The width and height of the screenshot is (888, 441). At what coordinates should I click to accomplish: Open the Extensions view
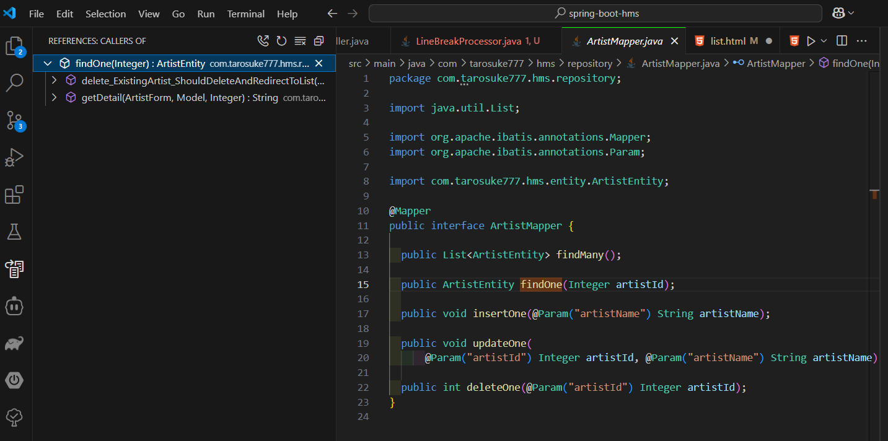14,194
